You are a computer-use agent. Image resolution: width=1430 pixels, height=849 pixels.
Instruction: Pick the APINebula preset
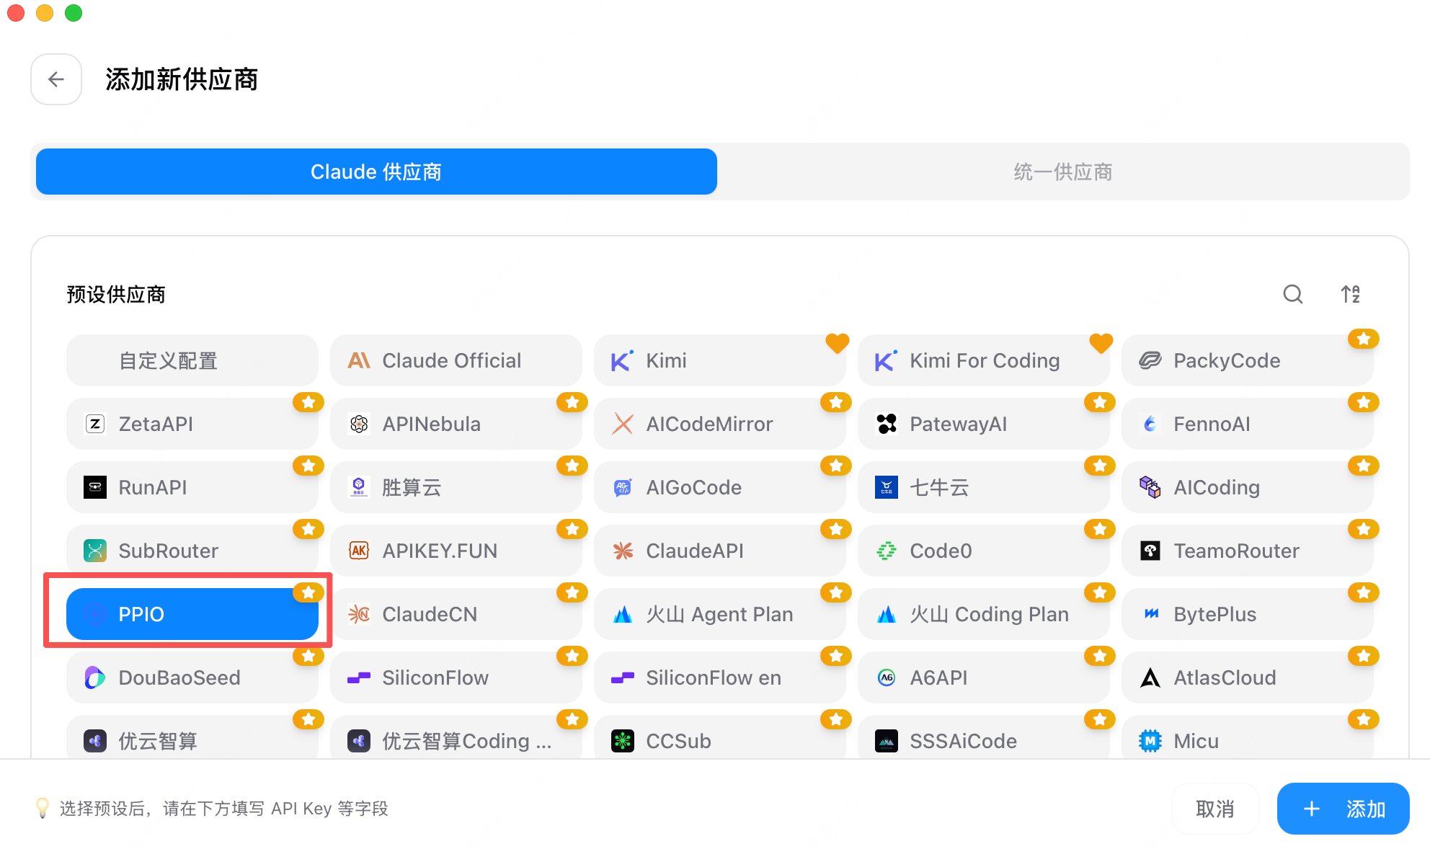coord(456,424)
